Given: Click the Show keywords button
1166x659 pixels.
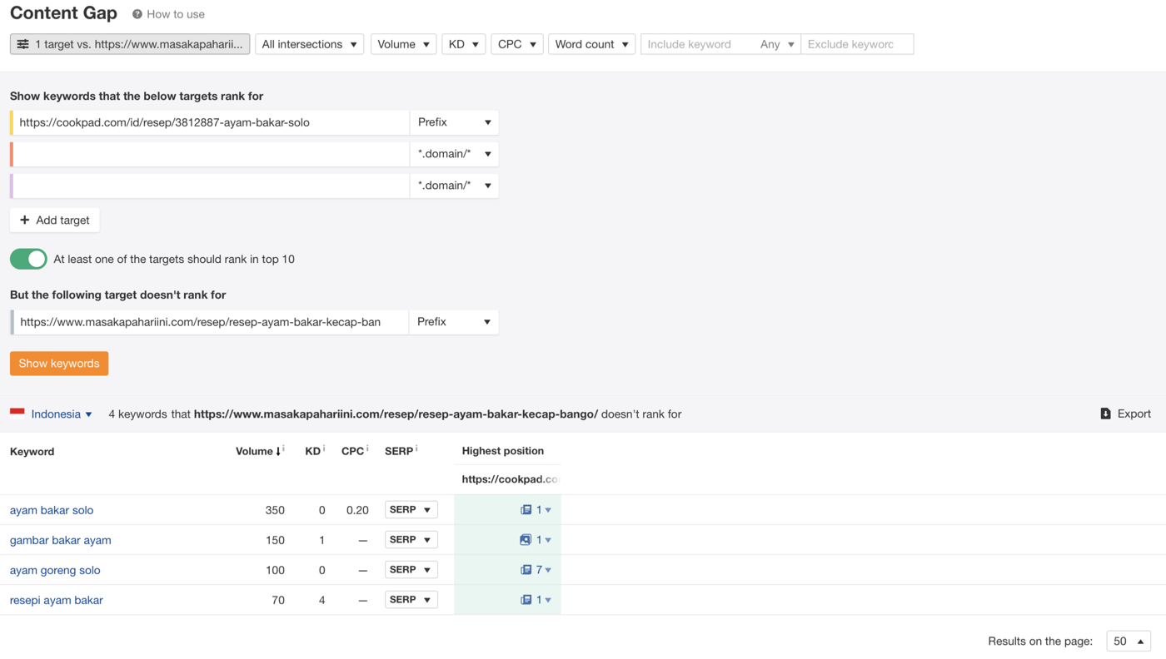Looking at the screenshot, I should [59, 364].
